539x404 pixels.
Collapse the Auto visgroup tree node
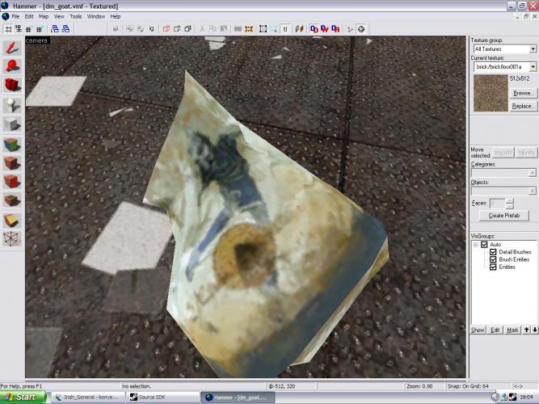476,245
